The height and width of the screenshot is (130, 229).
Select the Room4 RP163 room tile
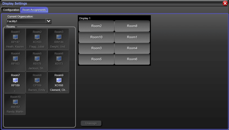(x=15, y=61)
